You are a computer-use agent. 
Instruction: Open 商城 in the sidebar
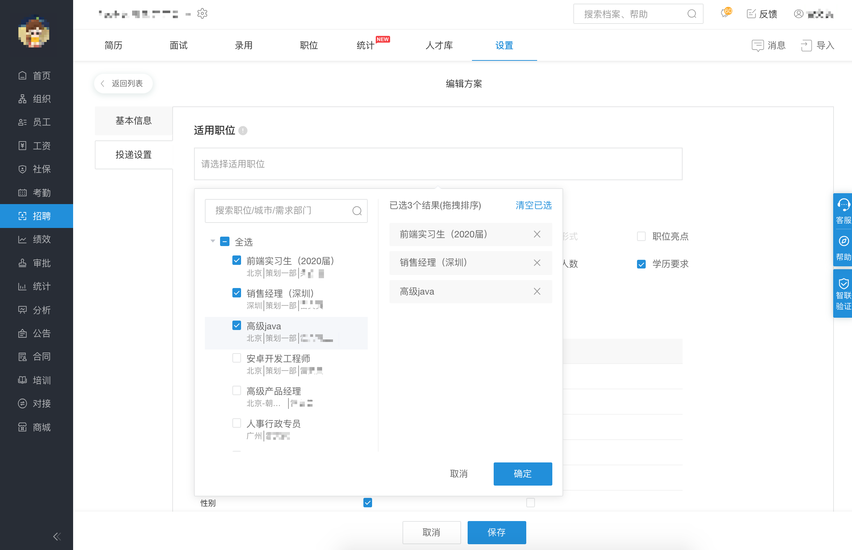pos(37,427)
